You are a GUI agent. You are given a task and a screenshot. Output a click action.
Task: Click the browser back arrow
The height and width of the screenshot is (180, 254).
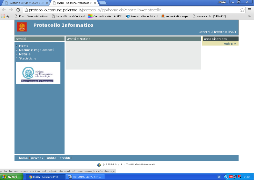click(x=4, y=10)
